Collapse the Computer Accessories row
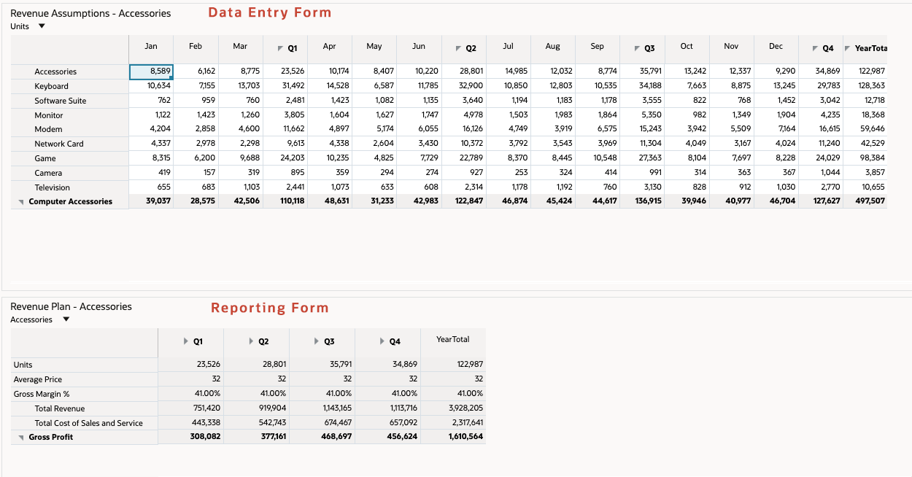Viewport: 912px width, 477px height. 21,202
